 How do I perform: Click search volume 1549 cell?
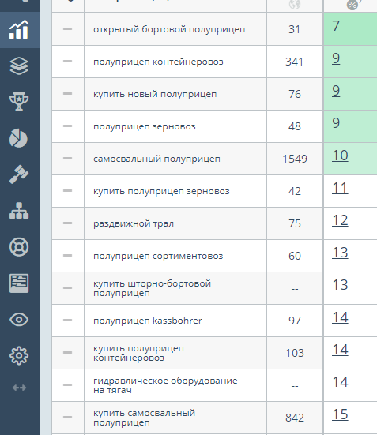[x=295, y=159]
